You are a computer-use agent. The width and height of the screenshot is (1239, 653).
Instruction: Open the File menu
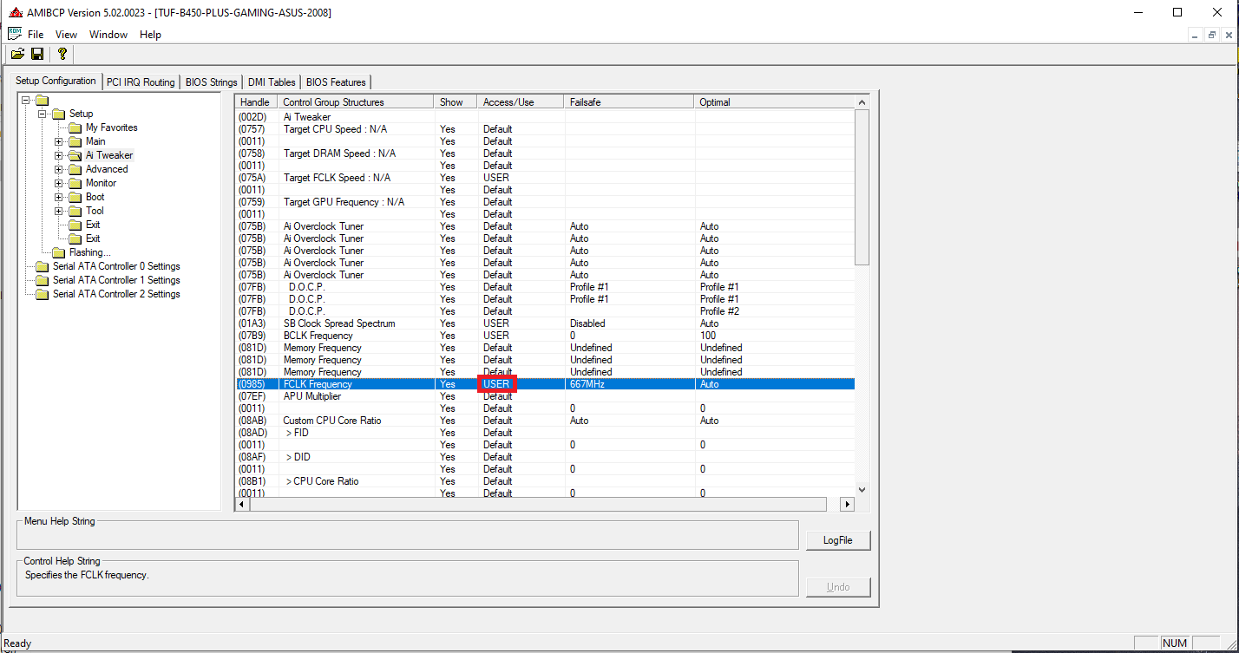(x=36, y=35)
